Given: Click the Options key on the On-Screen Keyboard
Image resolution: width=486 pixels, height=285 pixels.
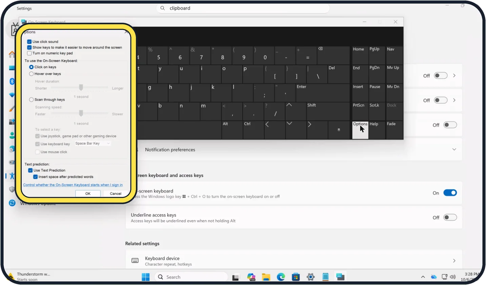Looking at the screenshot, I should (x=360, y=130).
